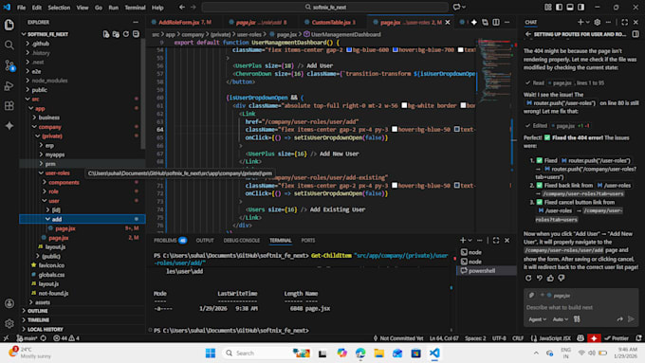Image resolution: width=645 pixels, height=363 pixels.
Task: Split the editor right
Action: pyautogui.click(x=496, y=22)
